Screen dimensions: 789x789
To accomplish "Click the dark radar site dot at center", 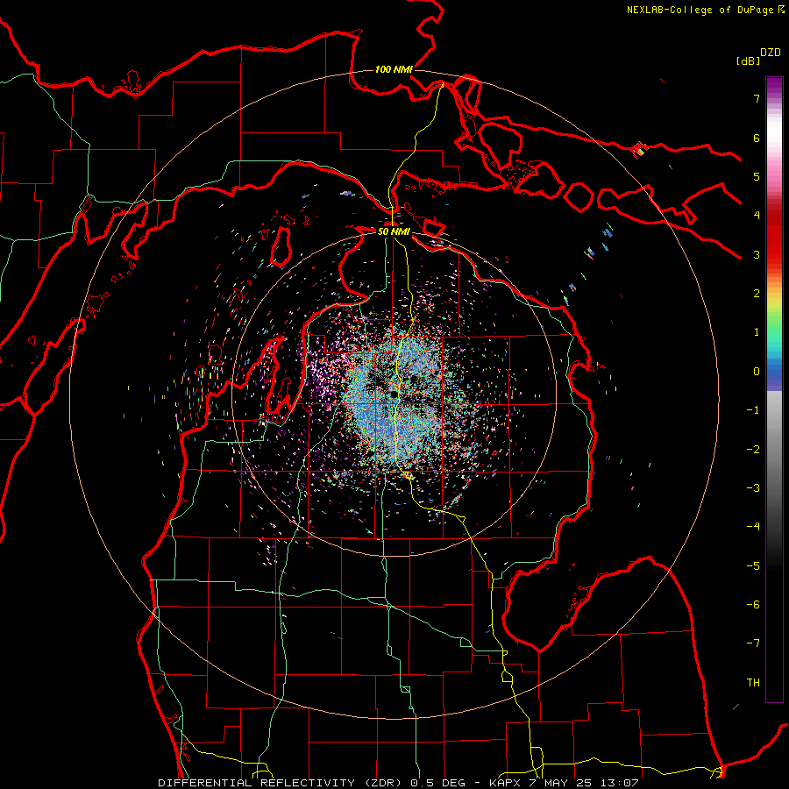I will point(393,395).
